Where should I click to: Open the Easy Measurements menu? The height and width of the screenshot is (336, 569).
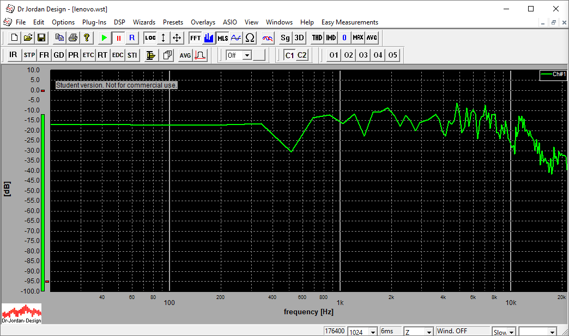click(x=350, y=22)
